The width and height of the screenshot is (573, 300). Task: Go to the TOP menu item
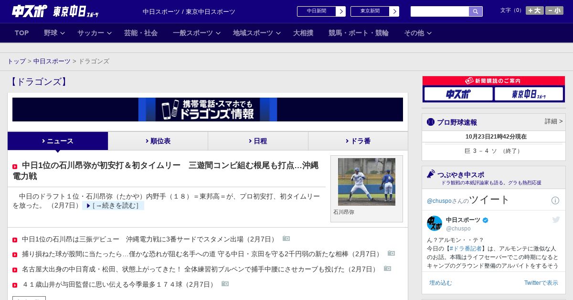click(22, 33)
